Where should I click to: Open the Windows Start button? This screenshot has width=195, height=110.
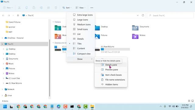coord(5,107)
